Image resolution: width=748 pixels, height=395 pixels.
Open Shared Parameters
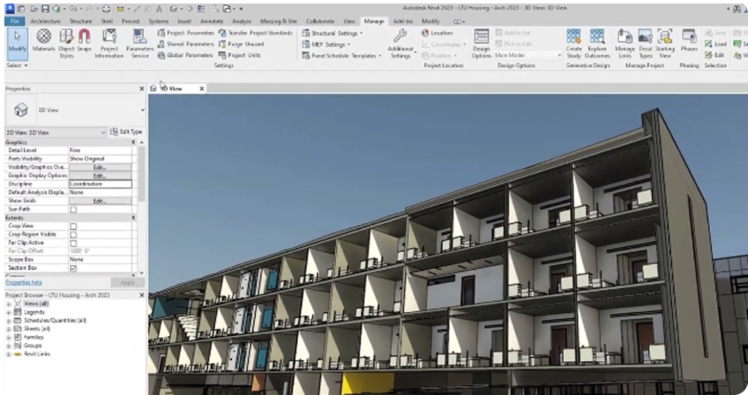(x=186, y=44)
